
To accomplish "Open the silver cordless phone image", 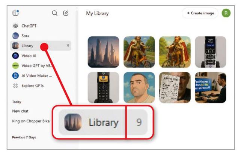I will coord(211,52).
